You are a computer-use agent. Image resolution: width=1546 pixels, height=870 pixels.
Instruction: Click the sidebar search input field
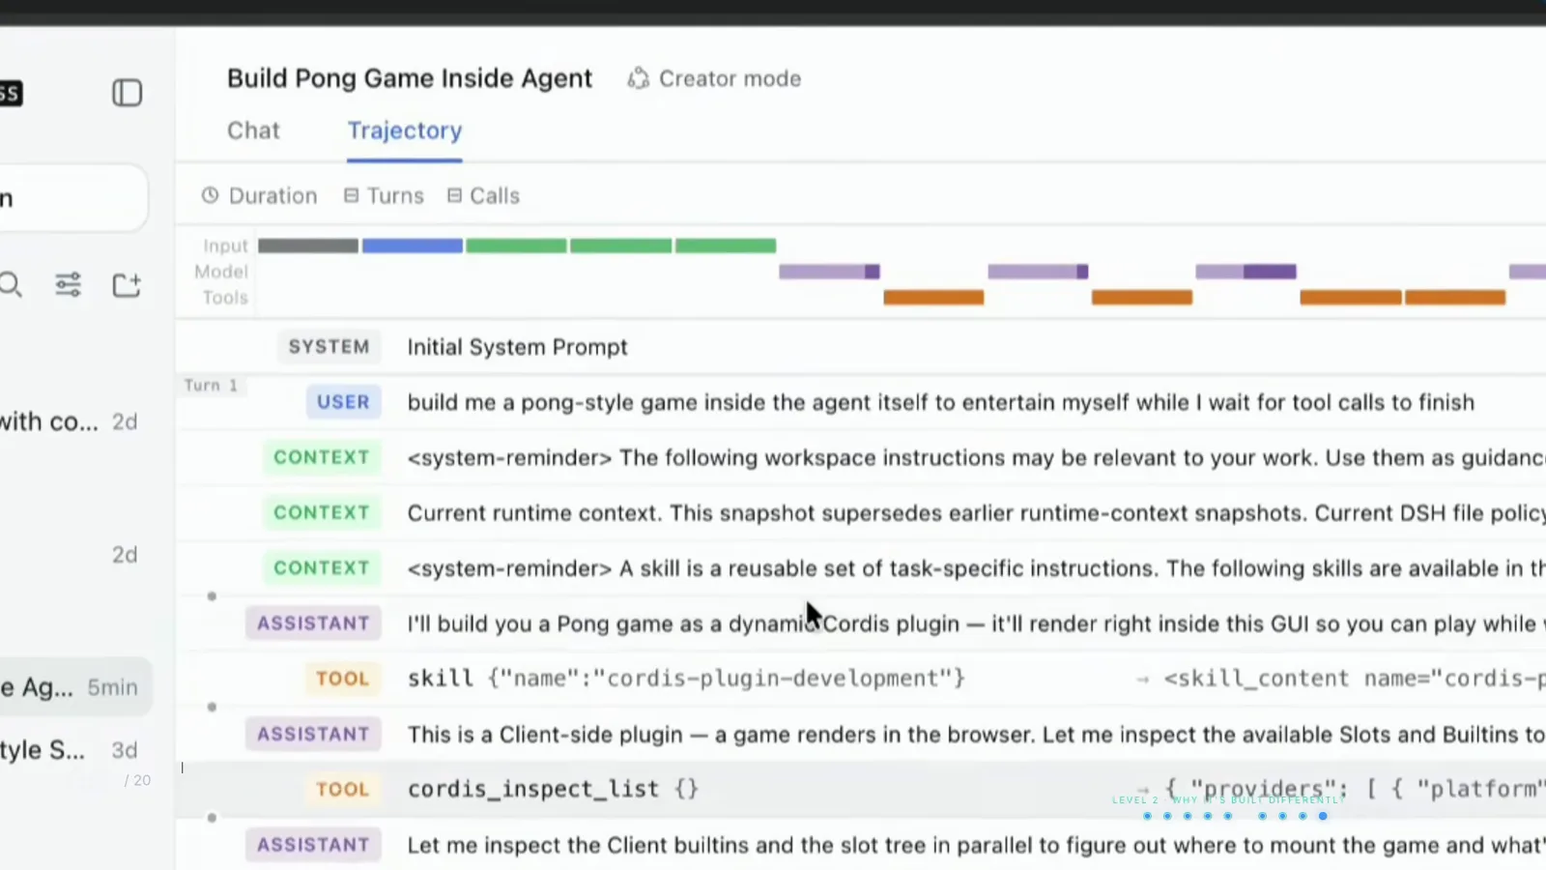coord(72,198)
